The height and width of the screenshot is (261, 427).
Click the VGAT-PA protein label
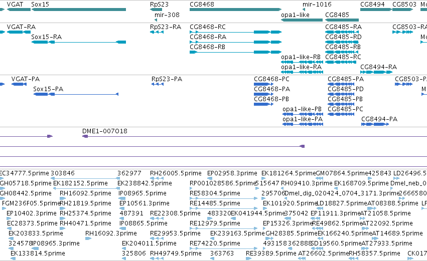coord(26,79)
